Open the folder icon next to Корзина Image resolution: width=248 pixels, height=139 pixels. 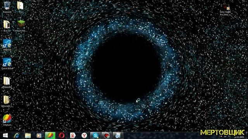21,7
